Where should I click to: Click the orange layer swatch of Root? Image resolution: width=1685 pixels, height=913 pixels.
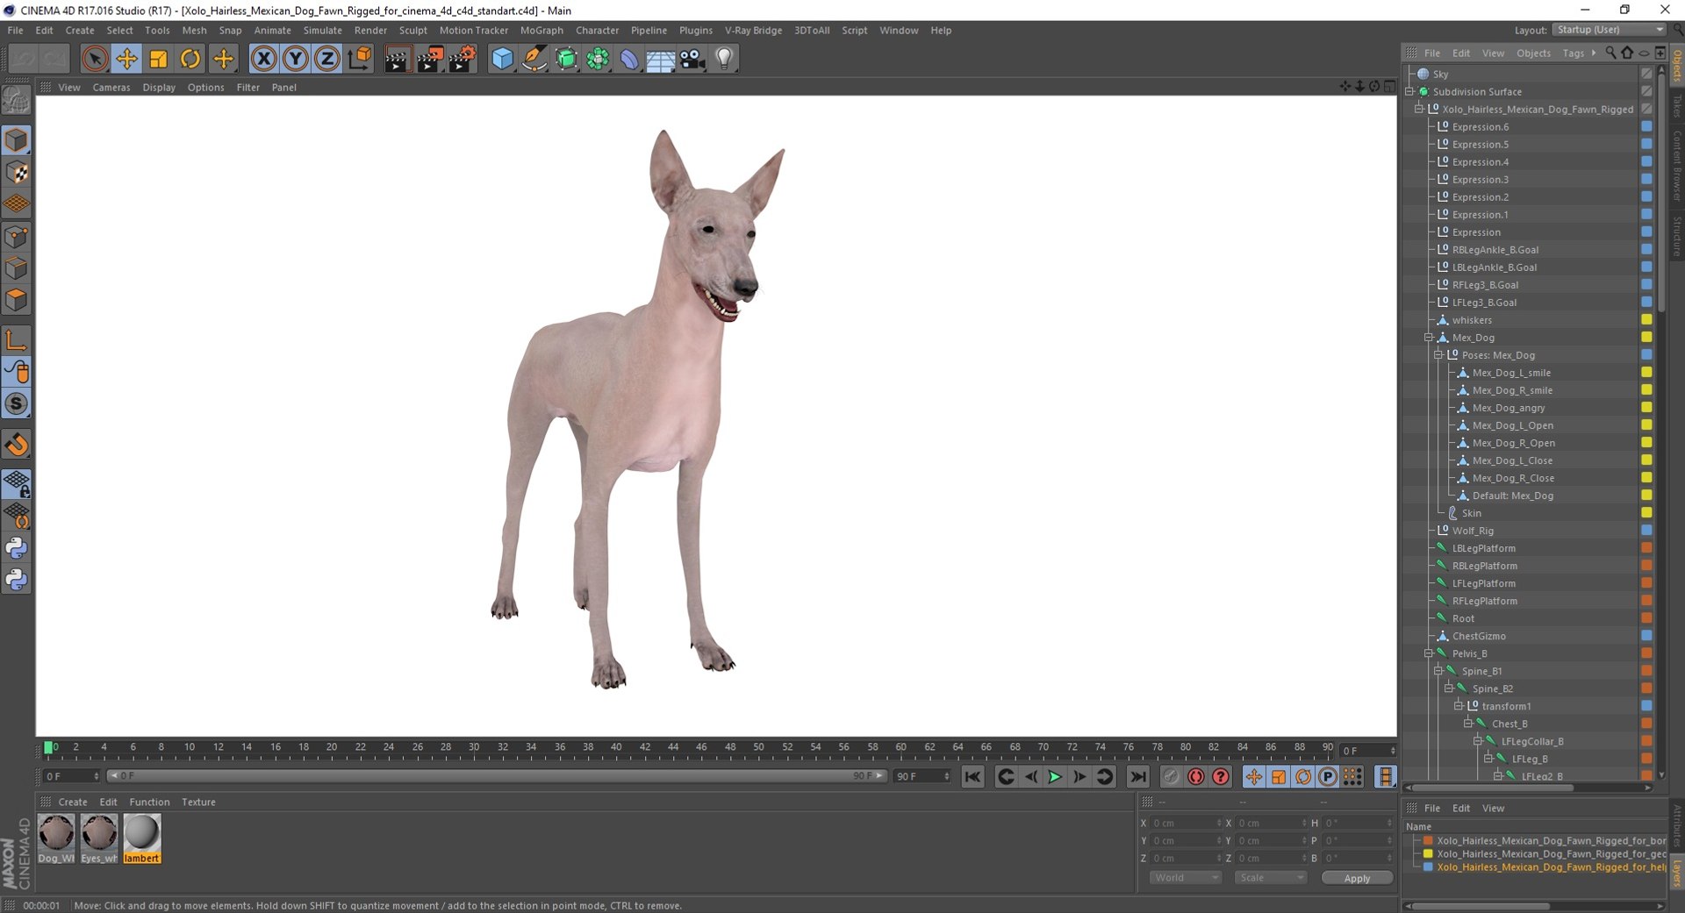(x=1646, y=618)
